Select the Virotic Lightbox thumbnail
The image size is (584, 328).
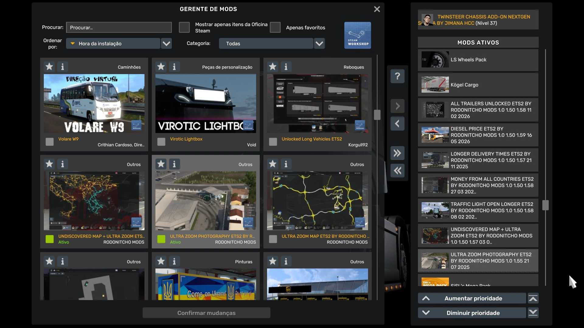[x=206, y=104]
